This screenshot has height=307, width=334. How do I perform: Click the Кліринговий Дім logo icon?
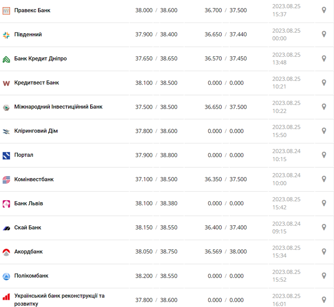[x=6, y=131]
